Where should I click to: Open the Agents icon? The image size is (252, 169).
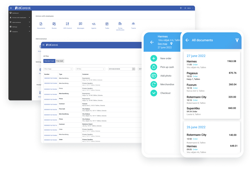coord(94,24)
